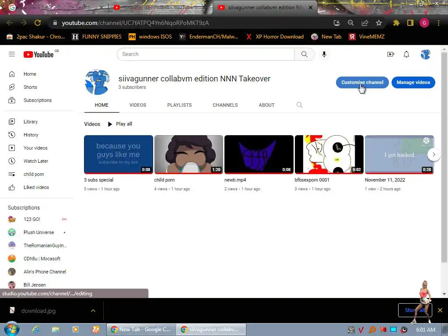This screenshot has height=336, width=448.
Task: Search within channel using the tab-row magnifier
Action: click(299, 105)
